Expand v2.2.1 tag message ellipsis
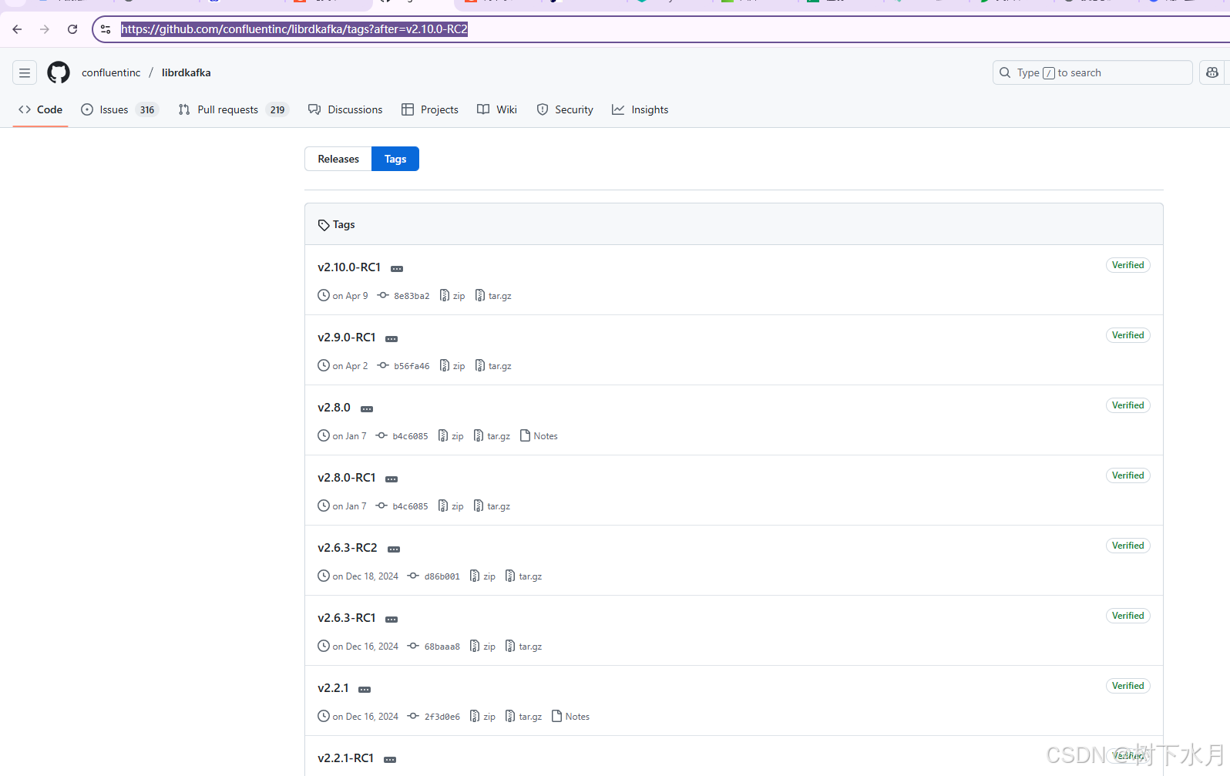The height and width of the screenshot is (776, 1230). click(x=365, y=690)
